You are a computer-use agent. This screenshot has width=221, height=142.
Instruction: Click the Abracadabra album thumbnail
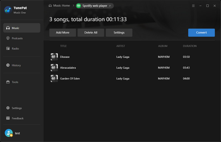(54, 67)
